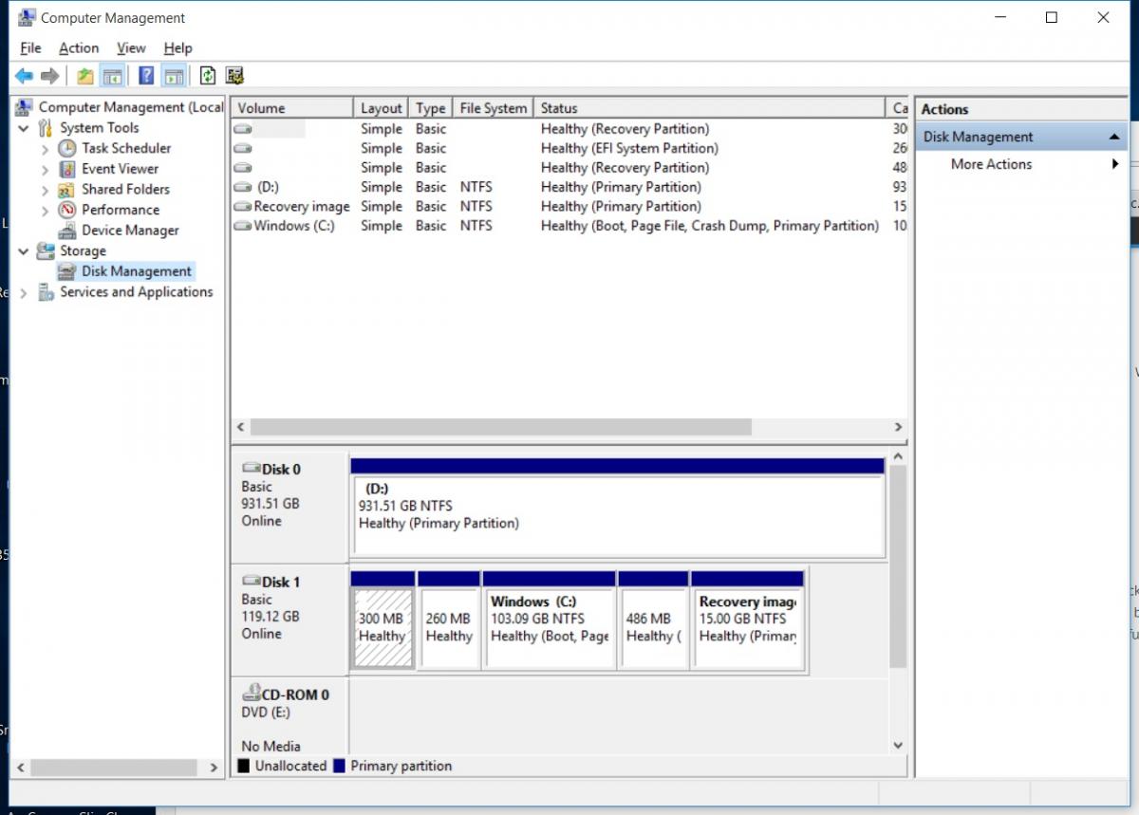
Task: Open the Action menu
Action: pos(79,47)
